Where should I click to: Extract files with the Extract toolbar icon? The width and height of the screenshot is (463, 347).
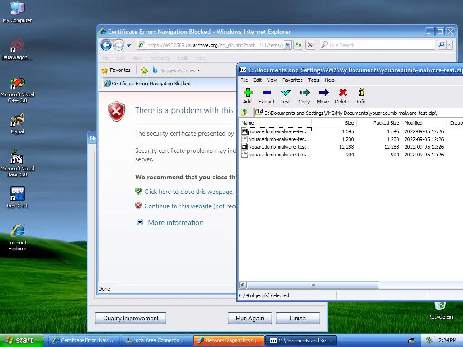(x=266, y=96)
